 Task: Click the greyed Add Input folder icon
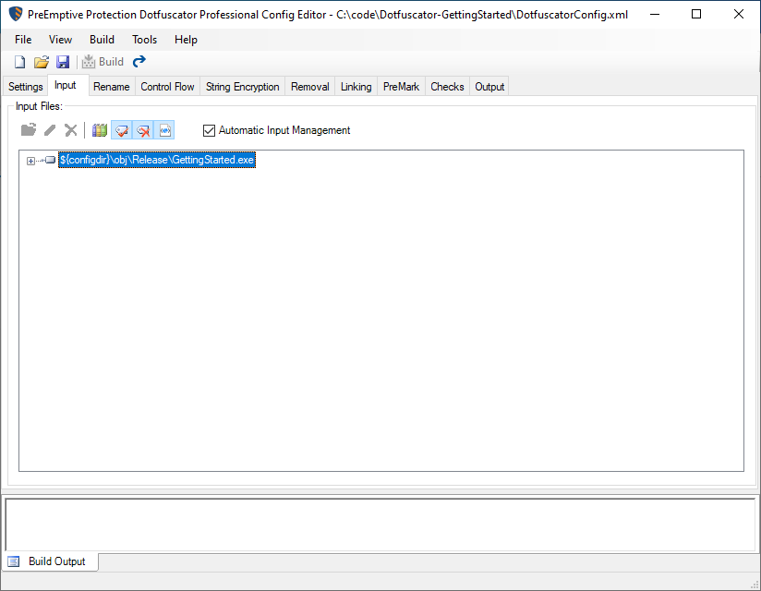point(29,129)
